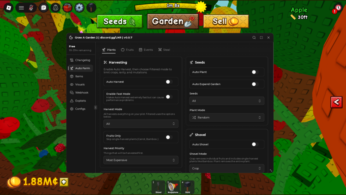
Task: Click the hammer build icon in top bar
Action: [x=91, y=8]
